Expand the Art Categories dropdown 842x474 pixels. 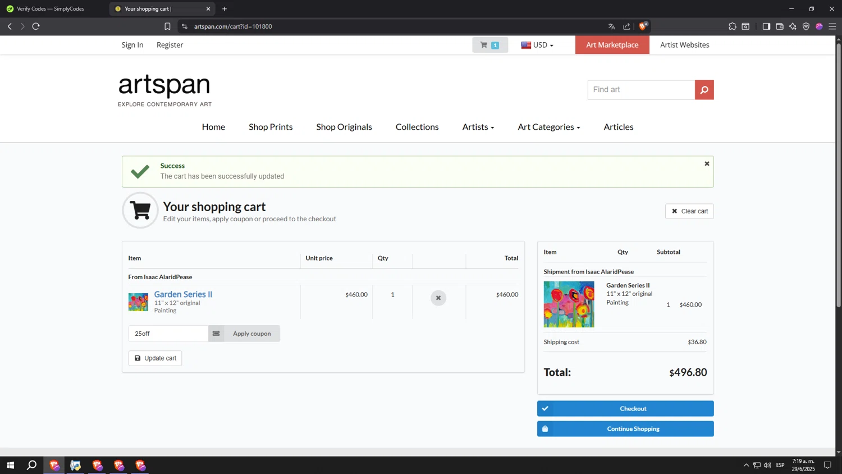point(549,127)
